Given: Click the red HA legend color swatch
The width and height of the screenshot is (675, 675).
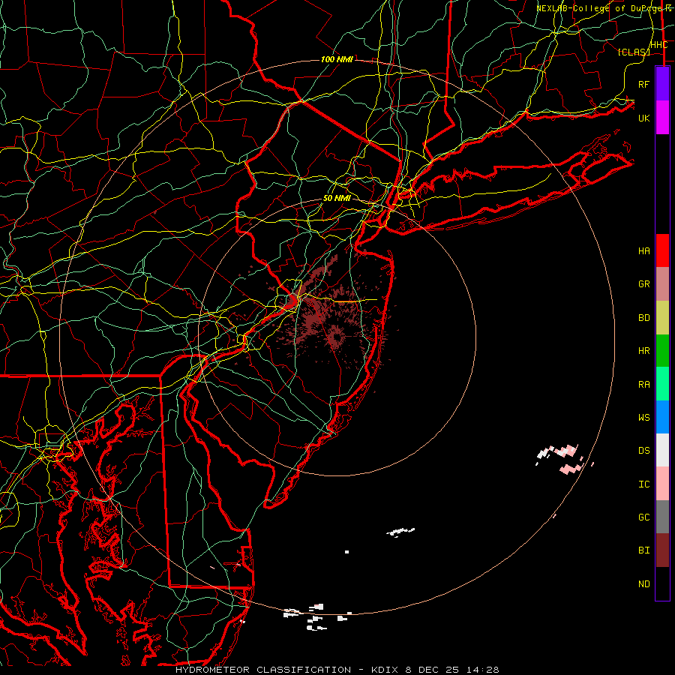Looking at the screenshot, I should click(x=662, y=250).
